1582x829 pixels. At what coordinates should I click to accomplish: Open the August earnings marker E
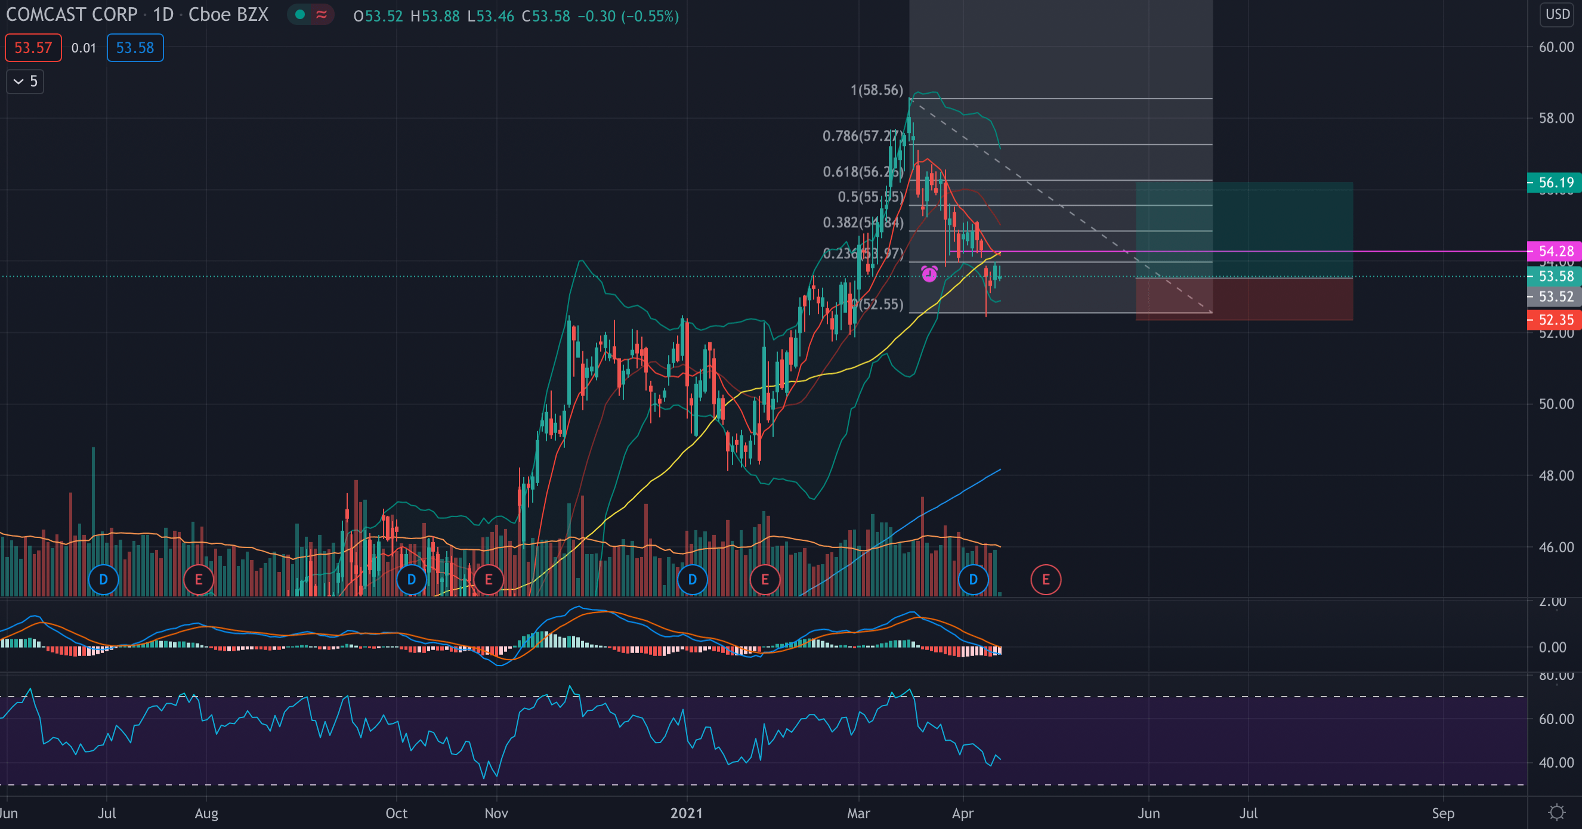pos(199,579)
